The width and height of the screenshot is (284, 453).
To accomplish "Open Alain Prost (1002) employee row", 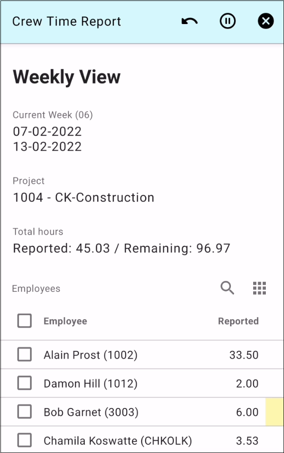I will click(x=90, y=355).
